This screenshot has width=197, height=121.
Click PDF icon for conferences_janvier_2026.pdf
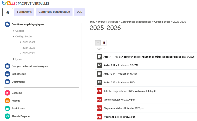tap(99, 99)
